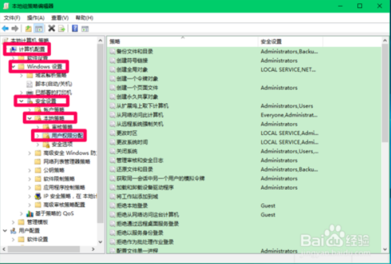This screenshot has height=264, width=391.
Task: Select the 从网络访问此计算机 policy row
Action: [244, 115]
